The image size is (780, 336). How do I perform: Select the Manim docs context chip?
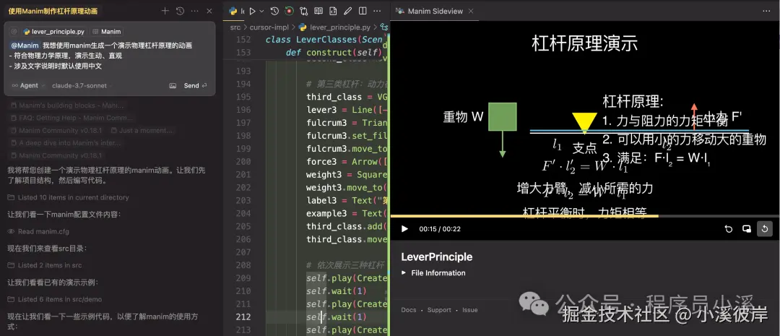pyautogui.click(x=106, y=31)
